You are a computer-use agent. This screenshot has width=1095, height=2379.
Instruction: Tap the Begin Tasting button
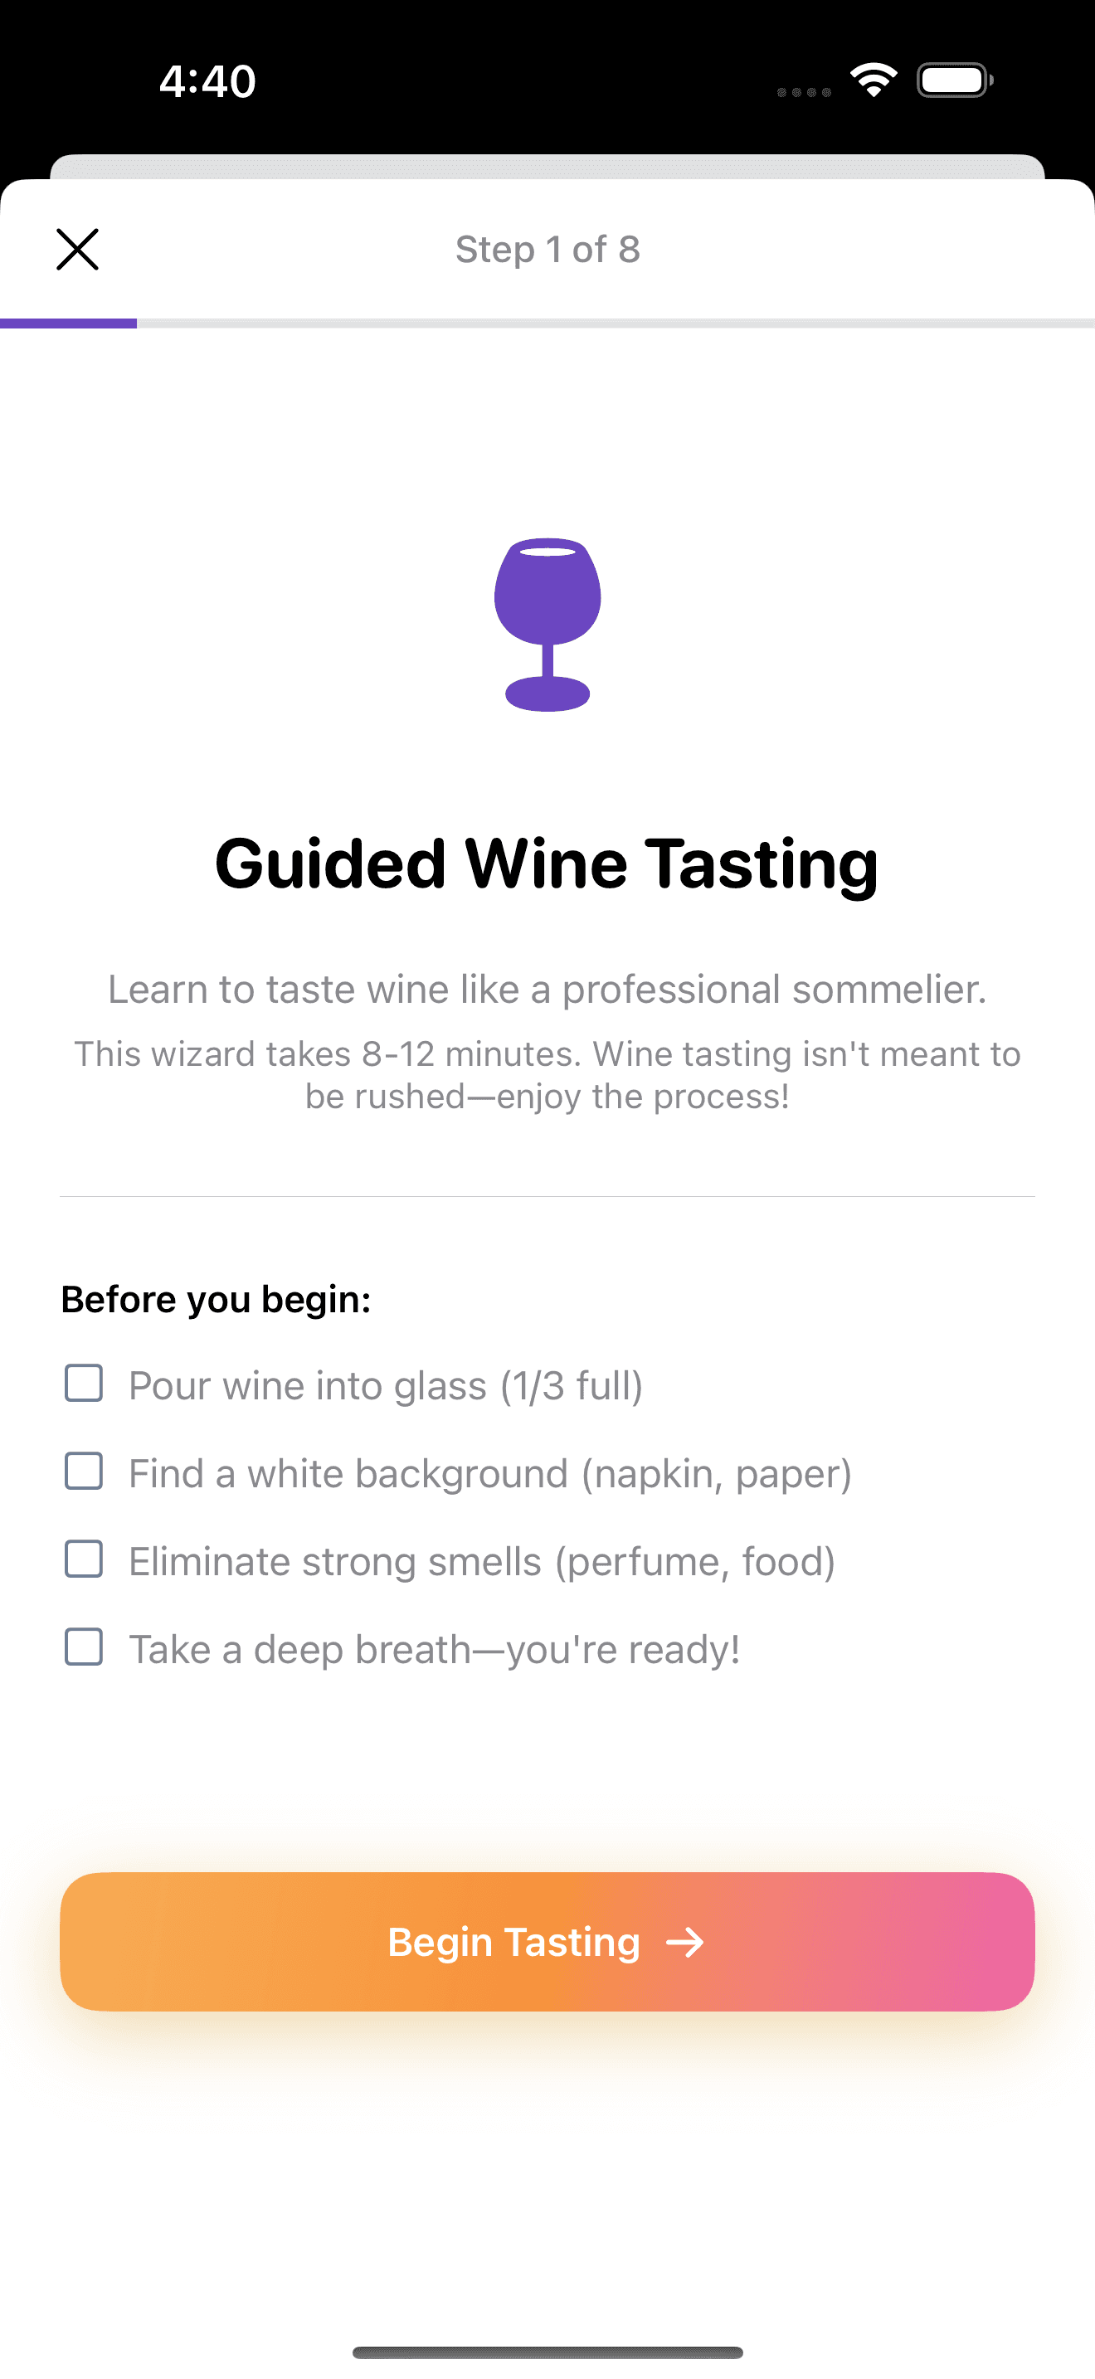pyautogui.click(x=547, y=1942)
